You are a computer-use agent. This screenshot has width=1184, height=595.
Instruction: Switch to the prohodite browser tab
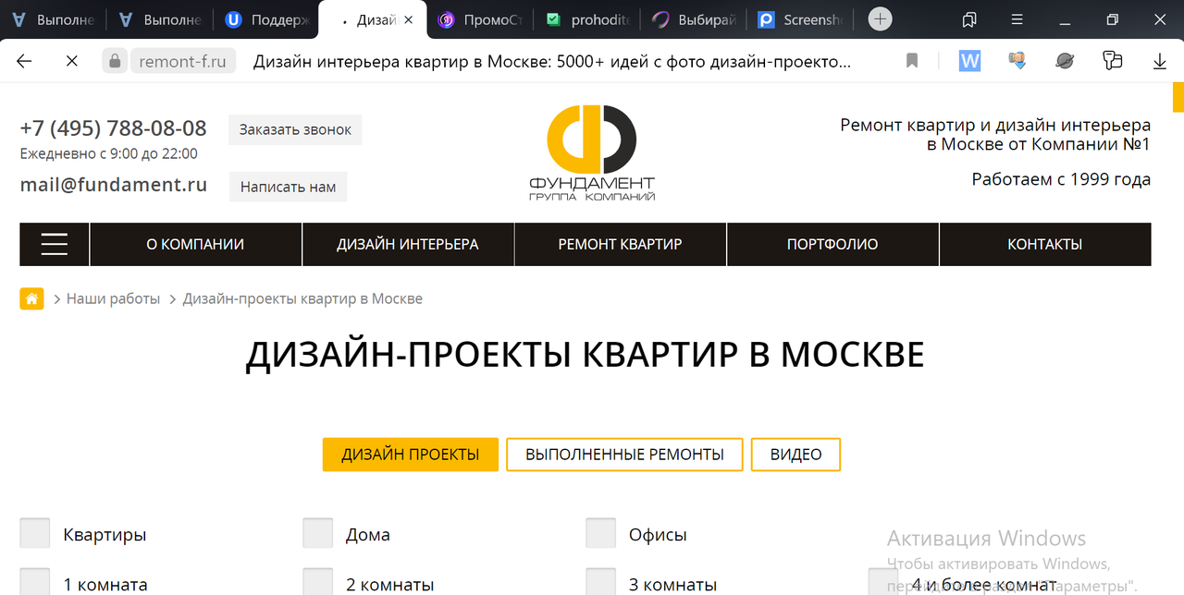[588, 19]
